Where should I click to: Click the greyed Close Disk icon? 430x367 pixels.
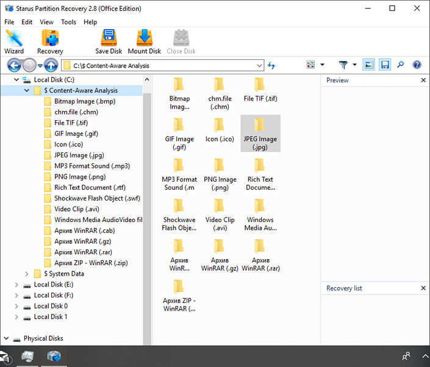pyautogui.click(x=181, y=42)
